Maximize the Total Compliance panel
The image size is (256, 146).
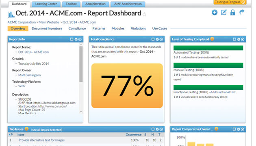(153, 39)
